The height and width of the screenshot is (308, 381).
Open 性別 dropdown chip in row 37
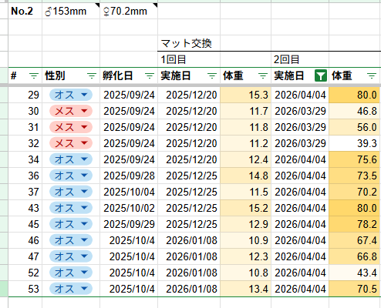click(x=71, y=192)
